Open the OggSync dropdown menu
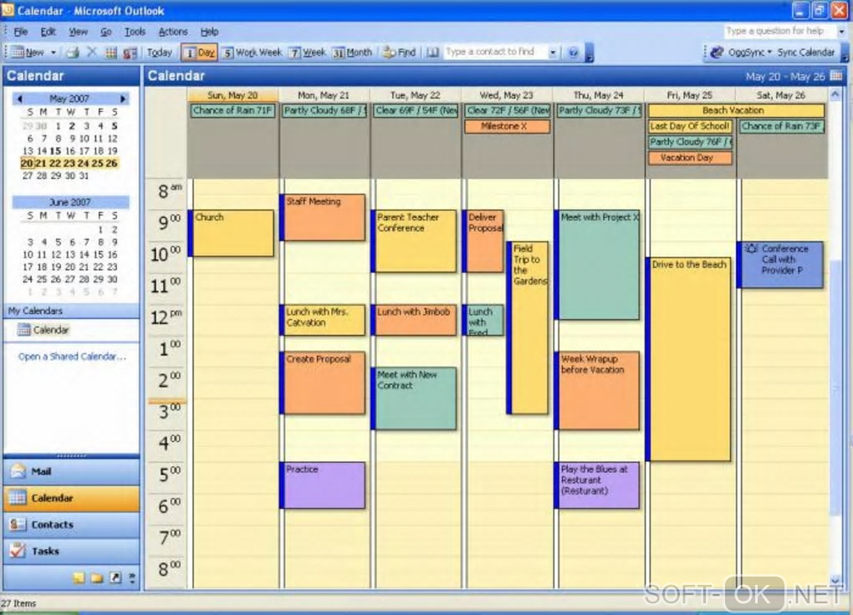 742,52
